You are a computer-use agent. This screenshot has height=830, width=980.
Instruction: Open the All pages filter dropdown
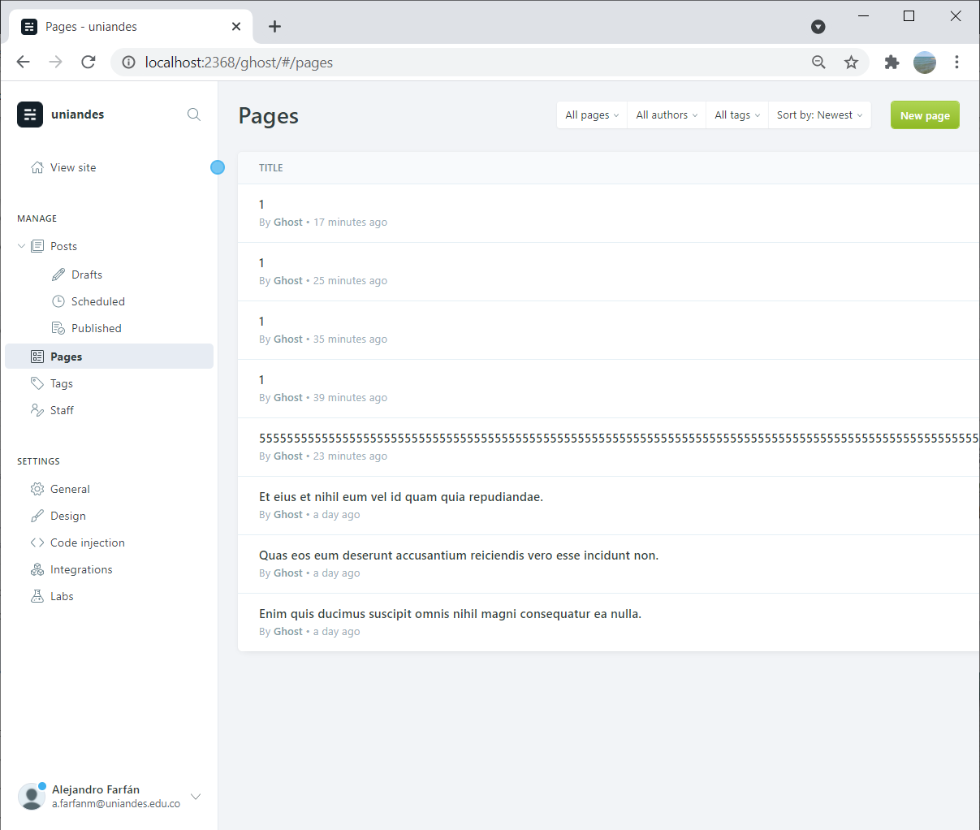(x=592, y=115)
